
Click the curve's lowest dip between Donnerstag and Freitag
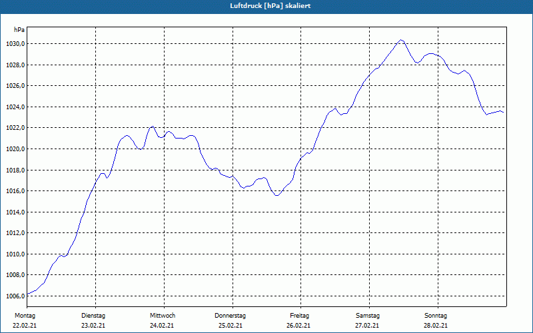276,195
